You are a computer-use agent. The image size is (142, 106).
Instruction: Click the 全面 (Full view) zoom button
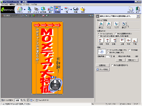point(17,100)
